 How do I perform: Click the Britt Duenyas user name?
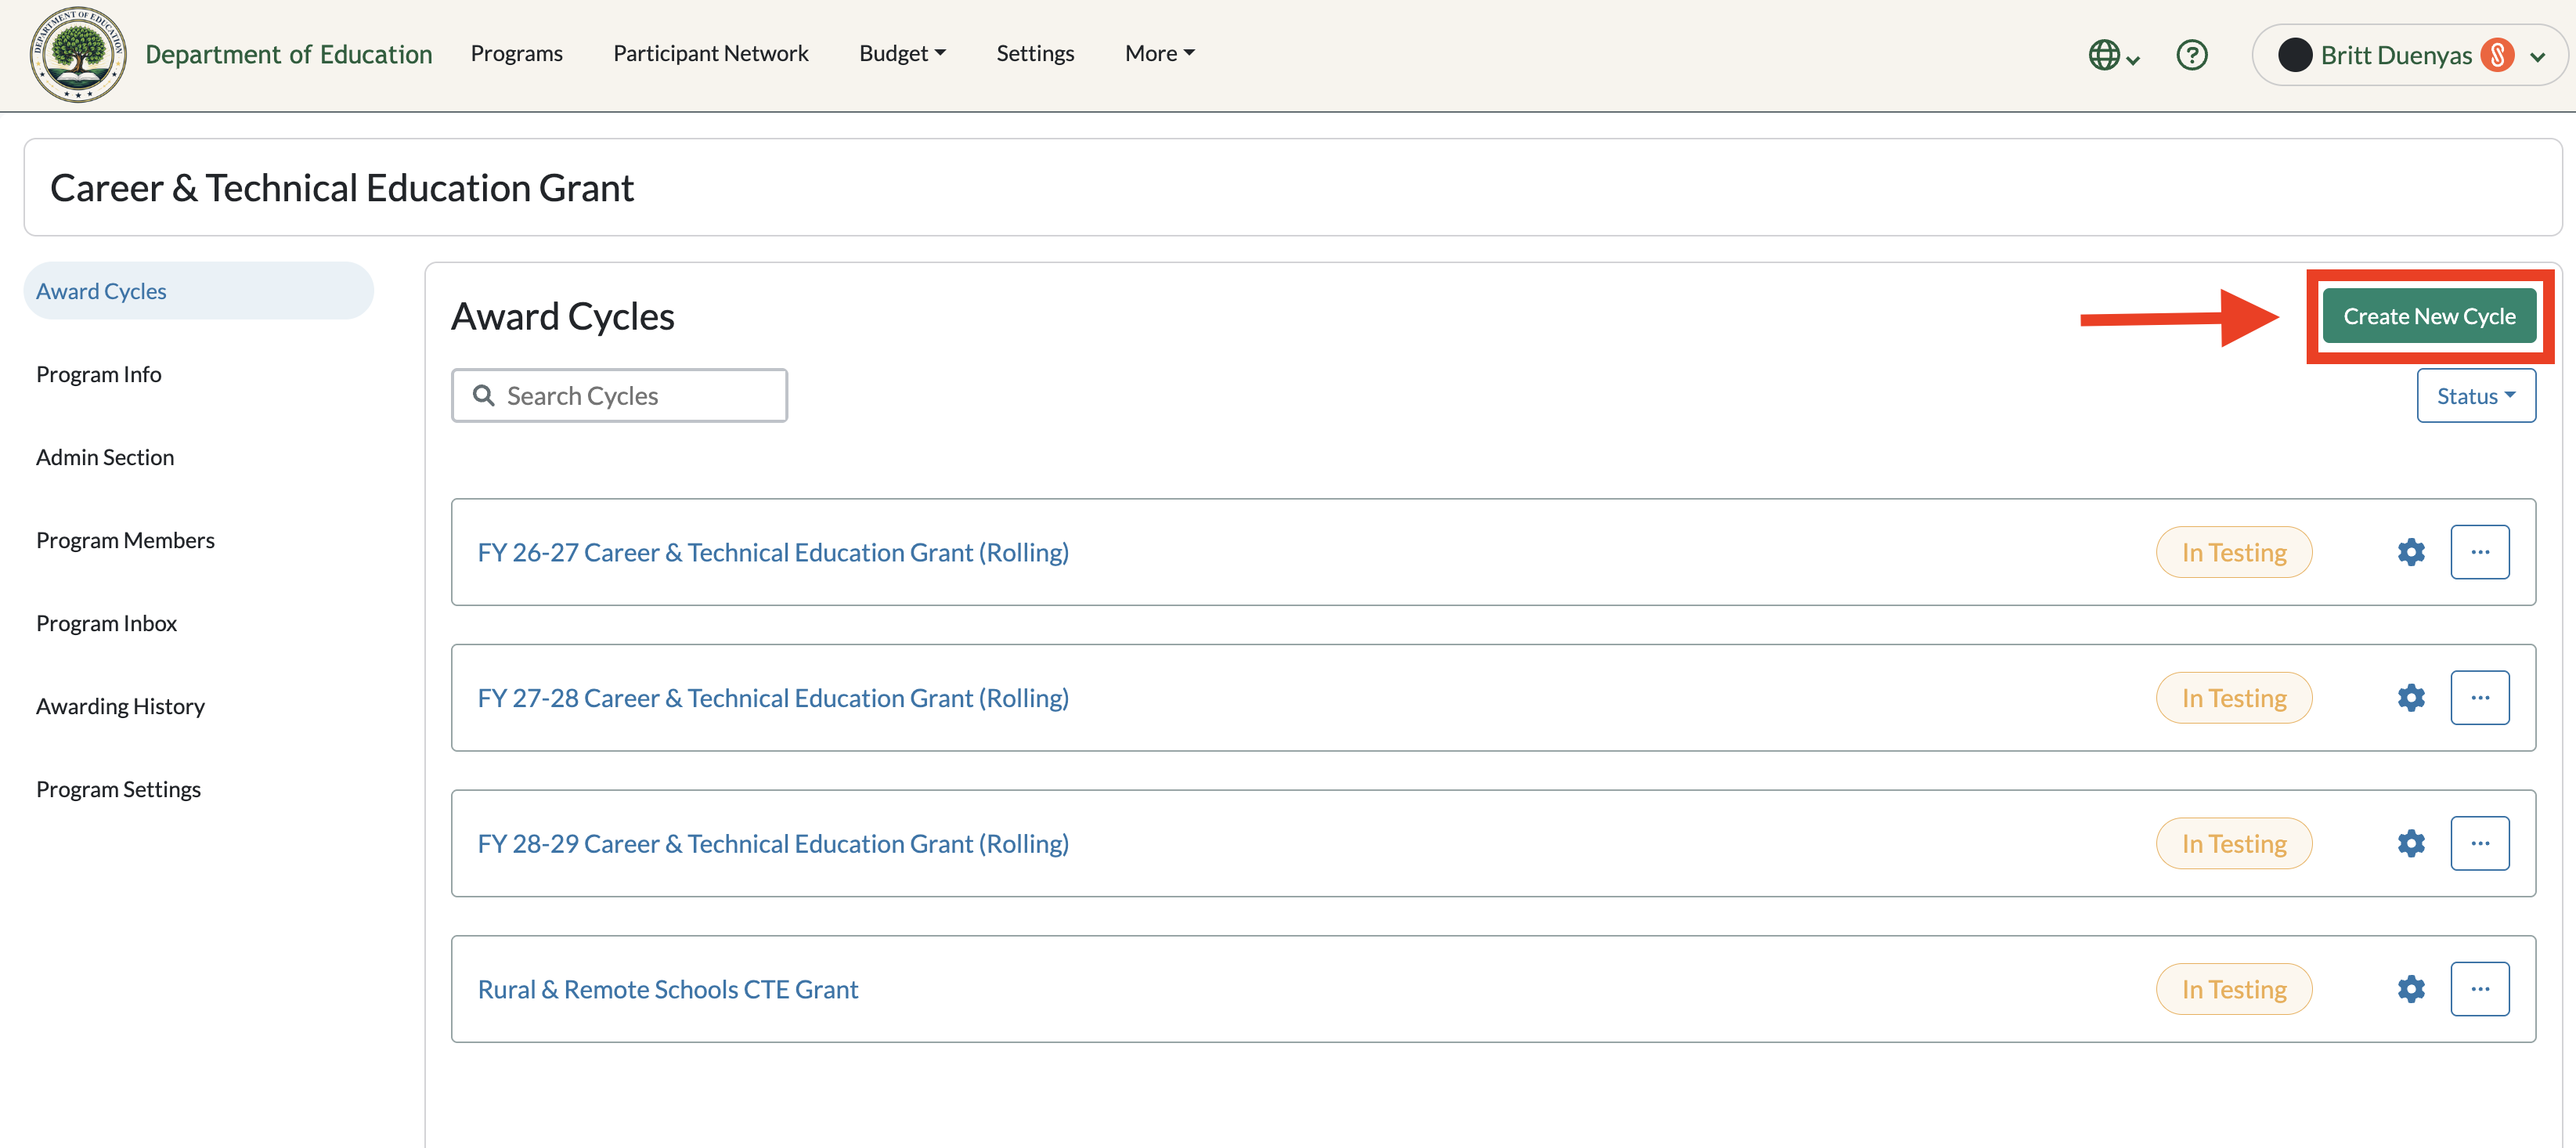pos(2396,55)
